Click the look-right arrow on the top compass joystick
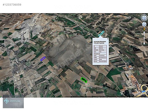148x111 pixels. [146, 18]
